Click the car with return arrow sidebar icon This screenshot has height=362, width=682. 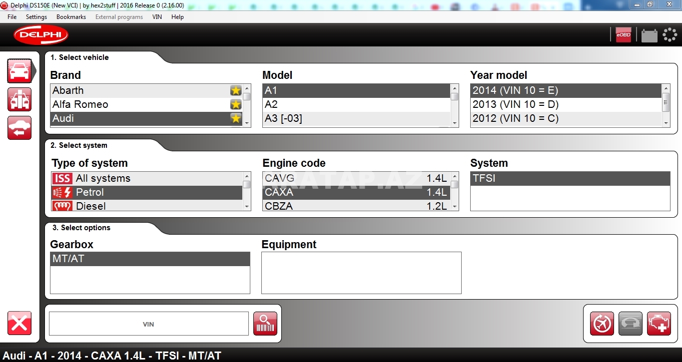point(19,128)
